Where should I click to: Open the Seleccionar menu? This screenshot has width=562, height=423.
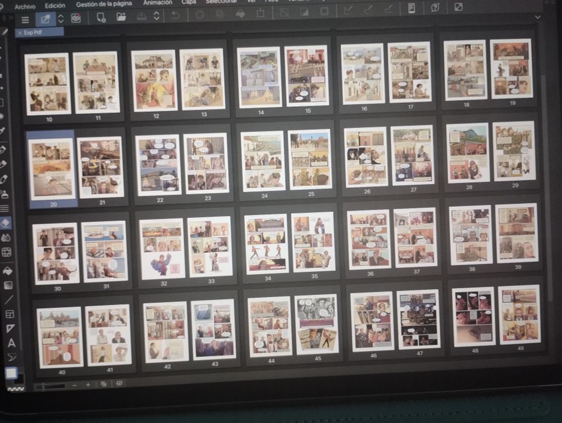pos(221,2)
